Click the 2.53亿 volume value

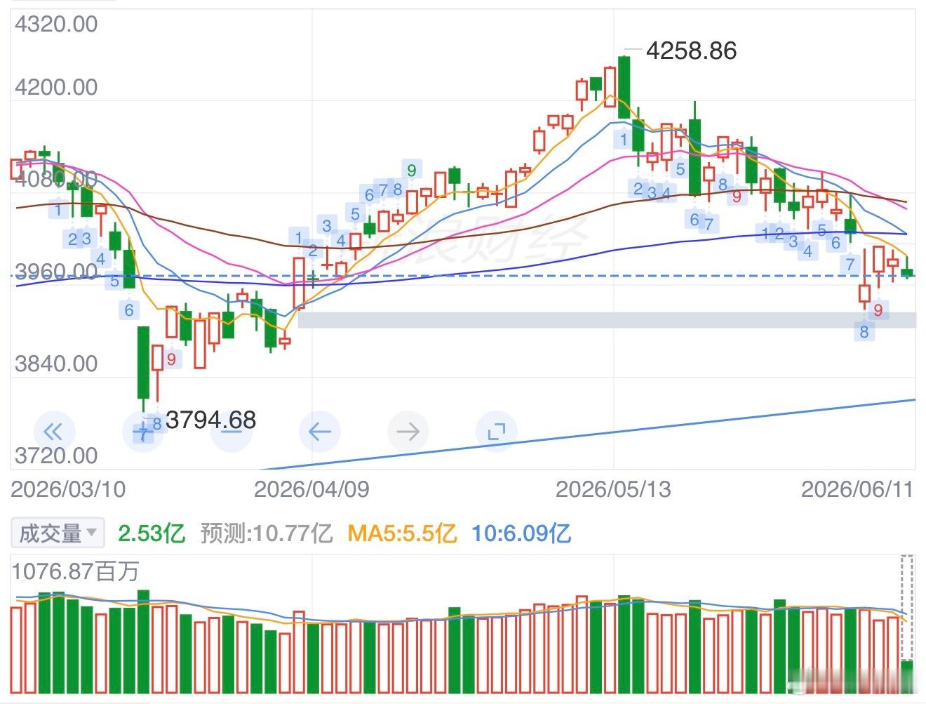pos(151,533)
